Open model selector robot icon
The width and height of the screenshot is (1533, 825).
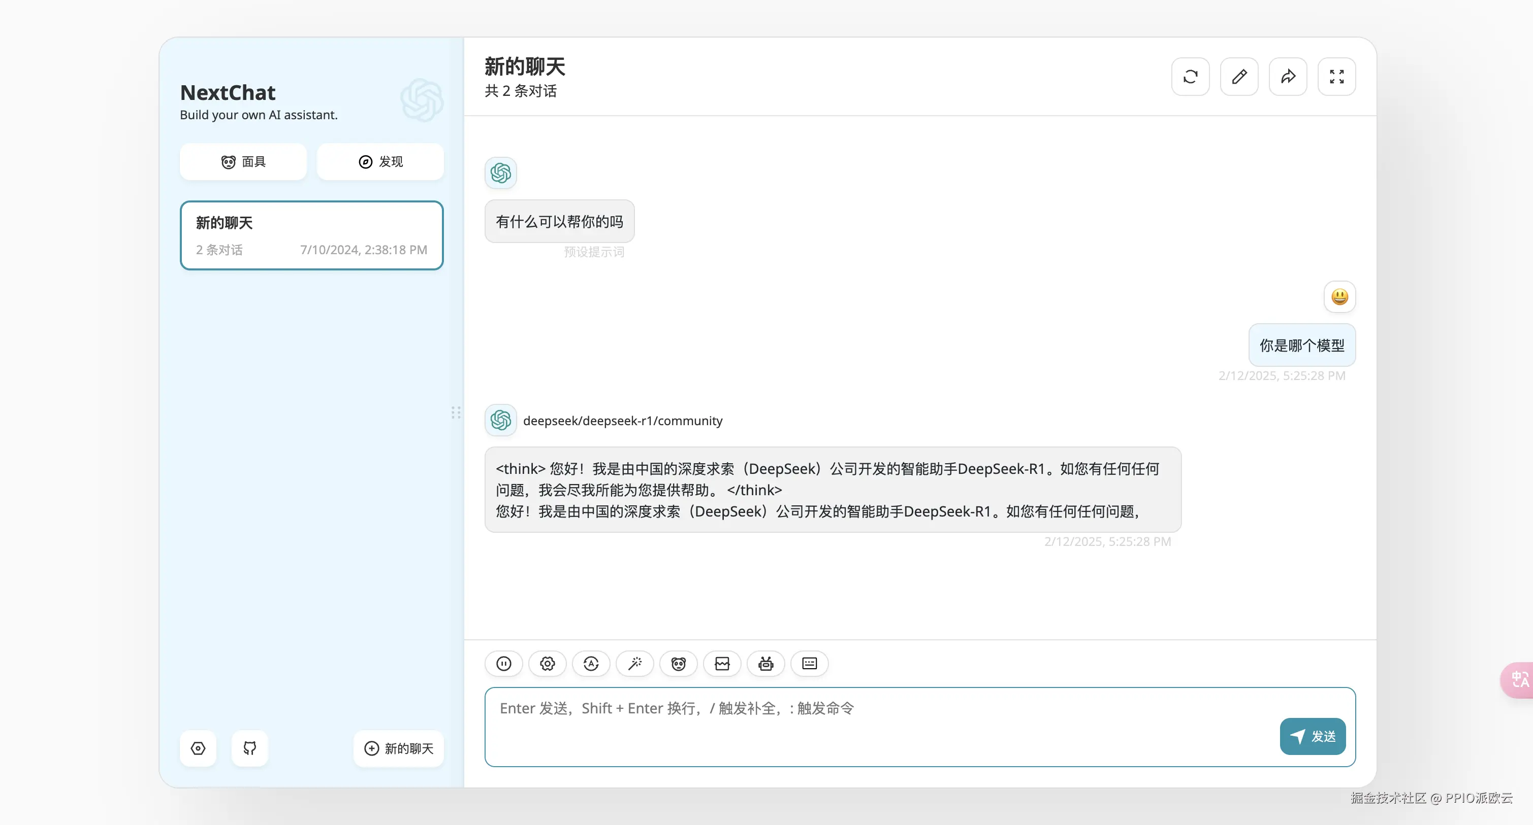point(766,663)
